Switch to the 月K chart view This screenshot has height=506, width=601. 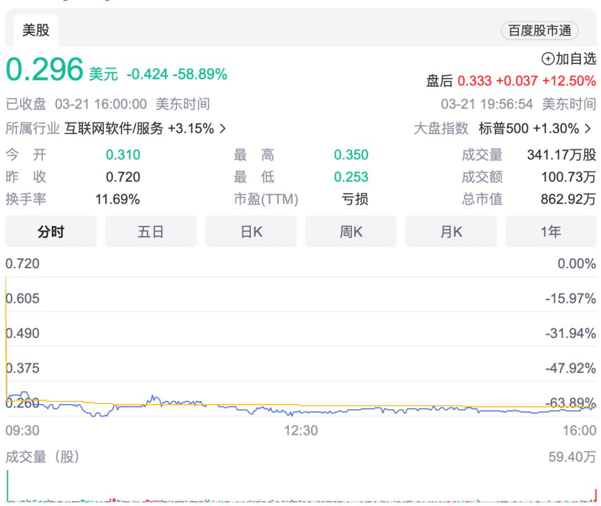[451, 232]
